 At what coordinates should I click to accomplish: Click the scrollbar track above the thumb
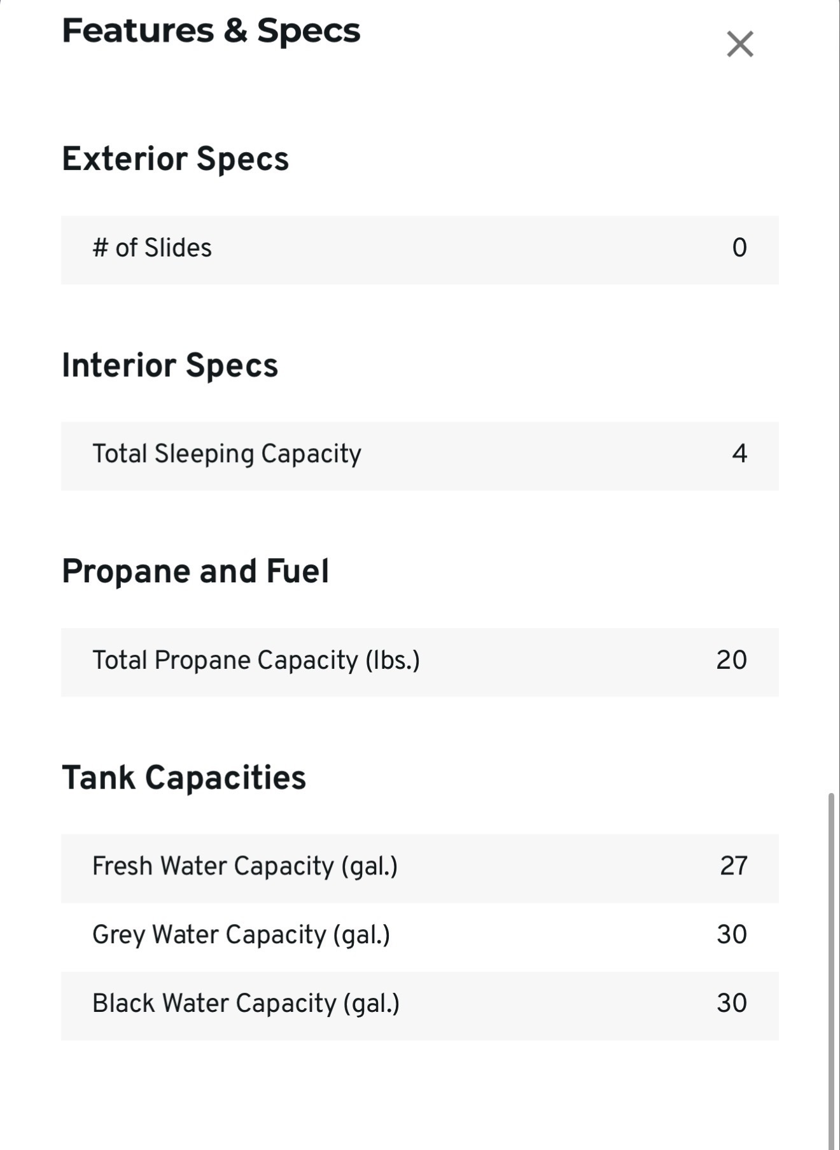(x=832, y=395)
